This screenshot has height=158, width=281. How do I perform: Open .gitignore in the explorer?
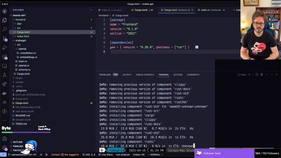(x=21, y=90)
